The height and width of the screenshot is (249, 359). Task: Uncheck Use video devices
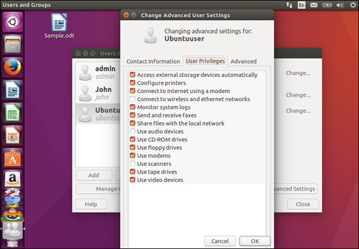tap(132, 180)
